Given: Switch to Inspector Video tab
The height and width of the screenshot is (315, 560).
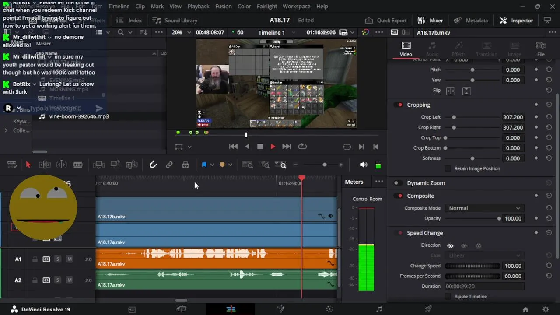Looking at the screenshot, I should point(406,49).
